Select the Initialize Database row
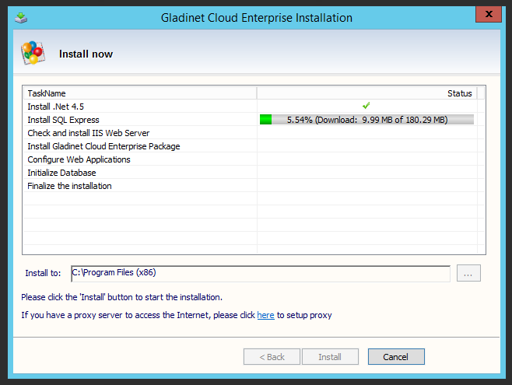 [61, 173]
